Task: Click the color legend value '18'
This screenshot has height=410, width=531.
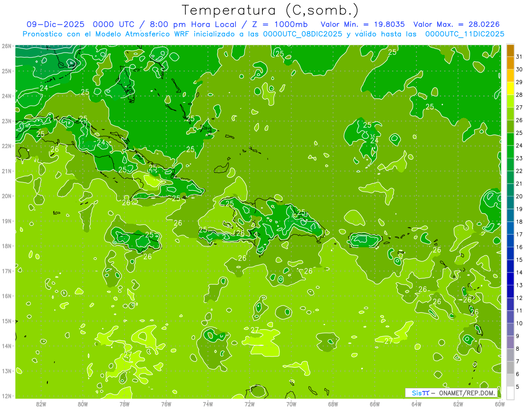Action: [519, 222]
